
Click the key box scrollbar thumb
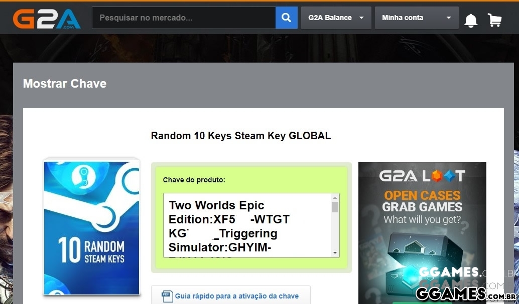pyautogui.click(x=335, y=207)
